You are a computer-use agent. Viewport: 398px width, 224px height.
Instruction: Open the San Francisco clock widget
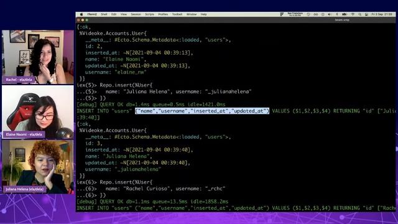295,14
